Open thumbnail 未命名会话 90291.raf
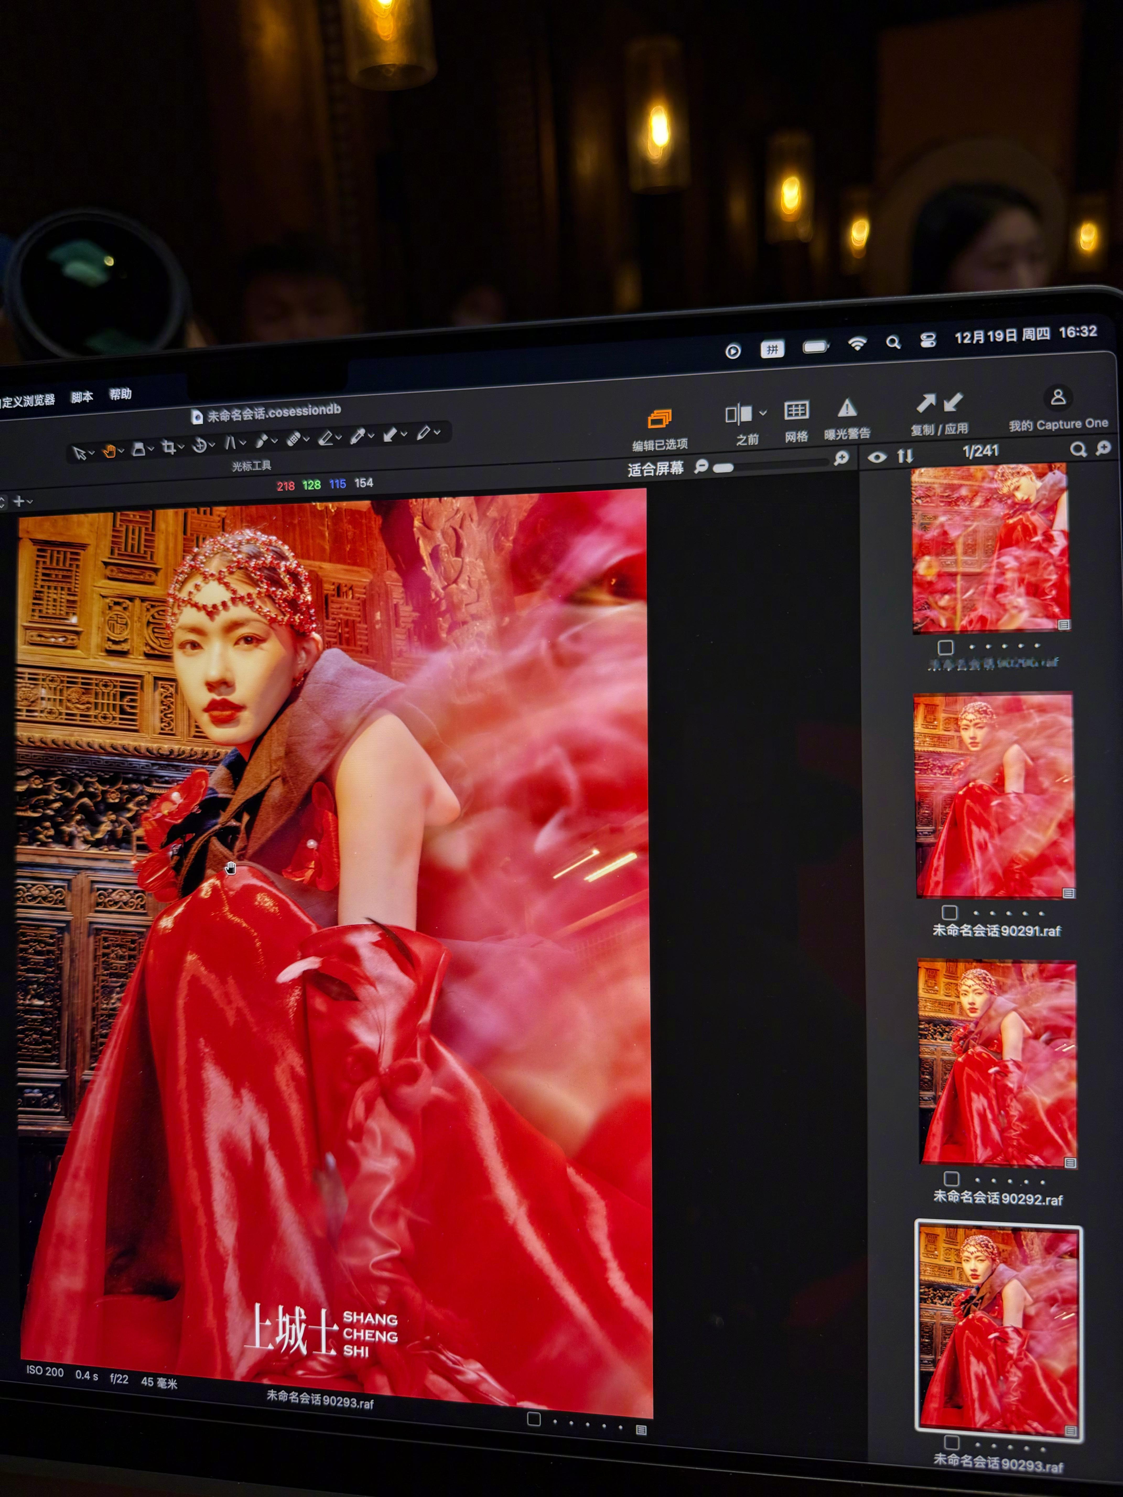Image resolution: width=1123 pixels, height=1497 pixels. click(994, 795)
